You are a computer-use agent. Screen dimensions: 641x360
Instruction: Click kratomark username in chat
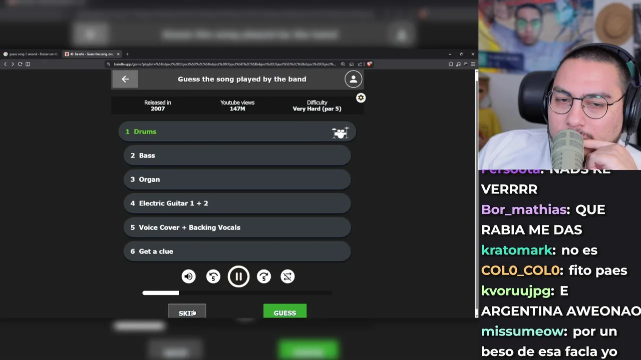(x=516, y=250)
